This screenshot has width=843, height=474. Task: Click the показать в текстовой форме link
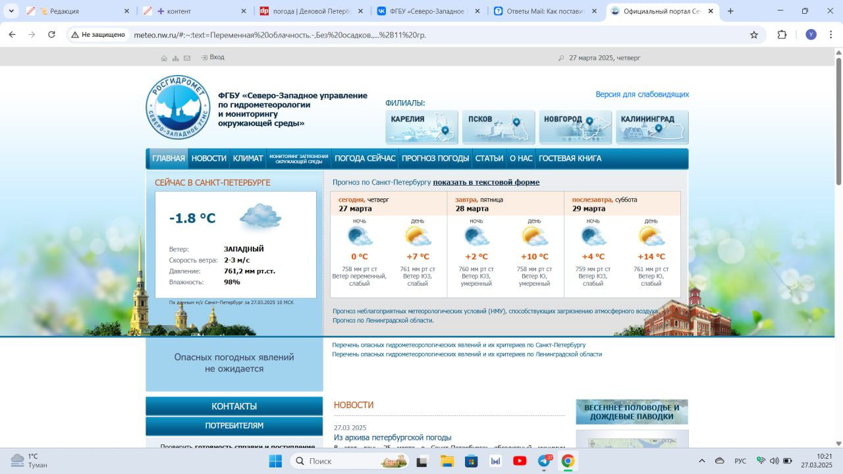[x=486, y=182]
